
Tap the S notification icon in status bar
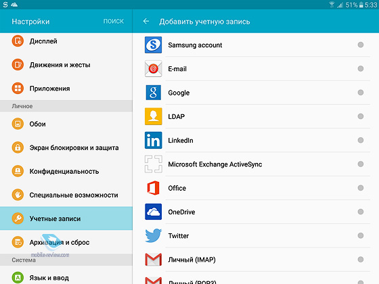pyautogui.click(x=5, y=5)
